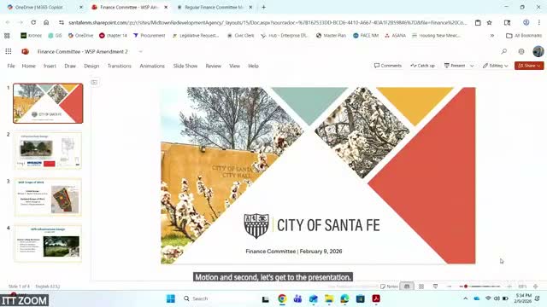Screen dimensions: 547x307
Task: Toggle the thumbnail pane collapse icon
Action: click(94, 82)
